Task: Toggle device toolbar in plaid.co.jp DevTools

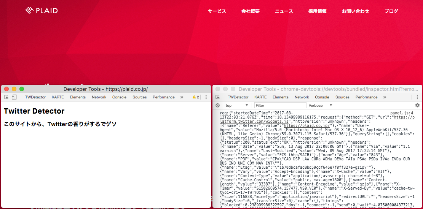Action: pos(14,97)
